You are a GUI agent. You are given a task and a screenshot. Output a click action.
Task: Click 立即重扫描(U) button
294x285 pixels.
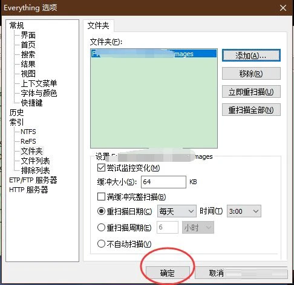tap(251, 92)
